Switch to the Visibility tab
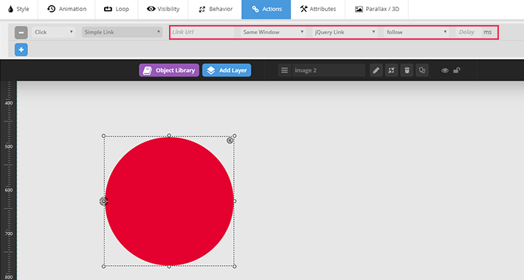Image resolution: width=524 pixels, height=280 pixels. tap(163, 10)
